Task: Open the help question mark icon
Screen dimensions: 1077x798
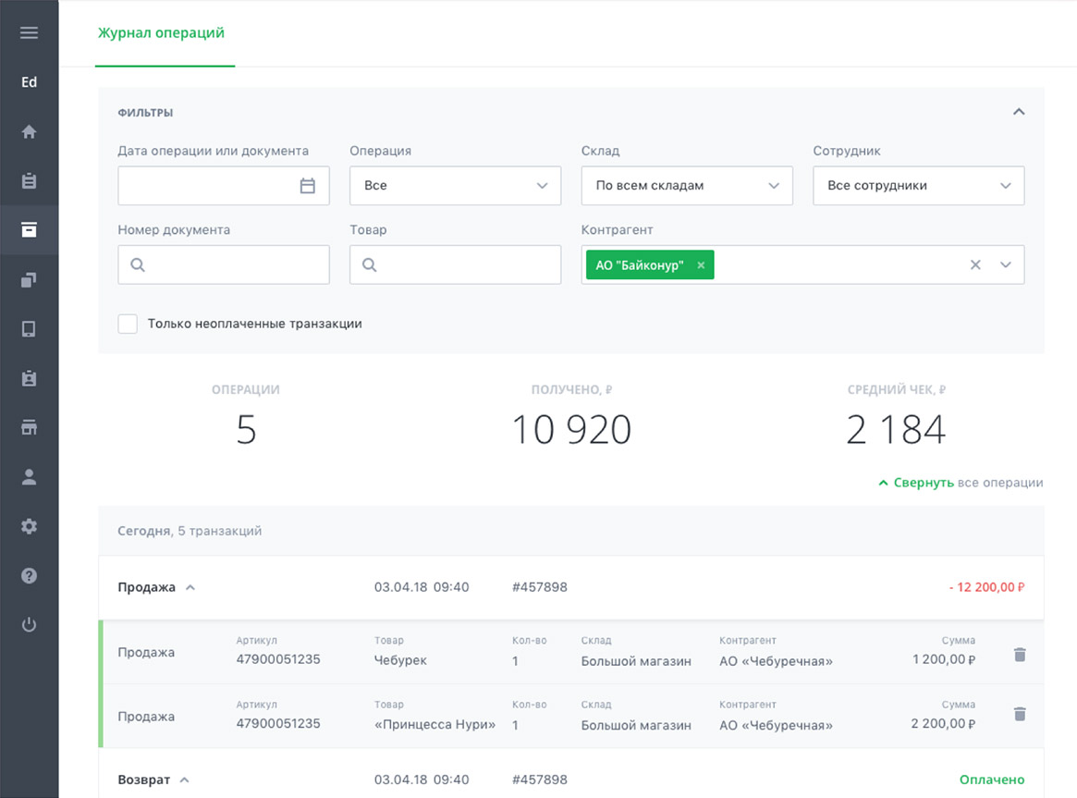Action: click(29, 576)
